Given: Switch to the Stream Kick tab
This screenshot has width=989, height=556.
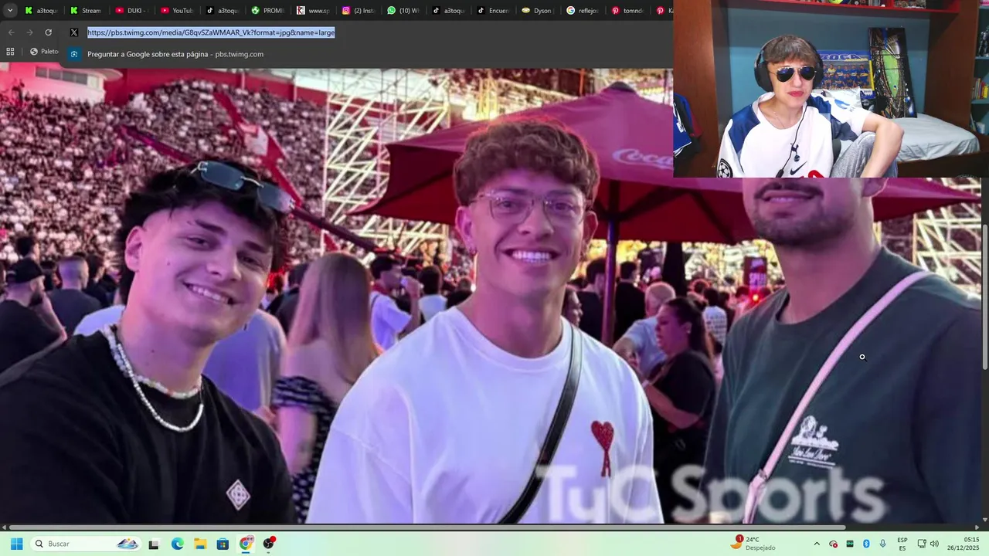Looking at the screenshot, I should (85, 11).
